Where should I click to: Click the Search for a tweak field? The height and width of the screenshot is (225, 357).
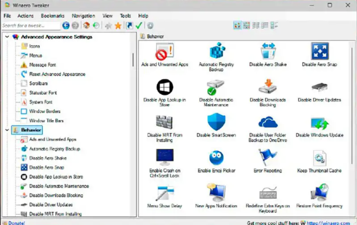(x=30, y=25)
